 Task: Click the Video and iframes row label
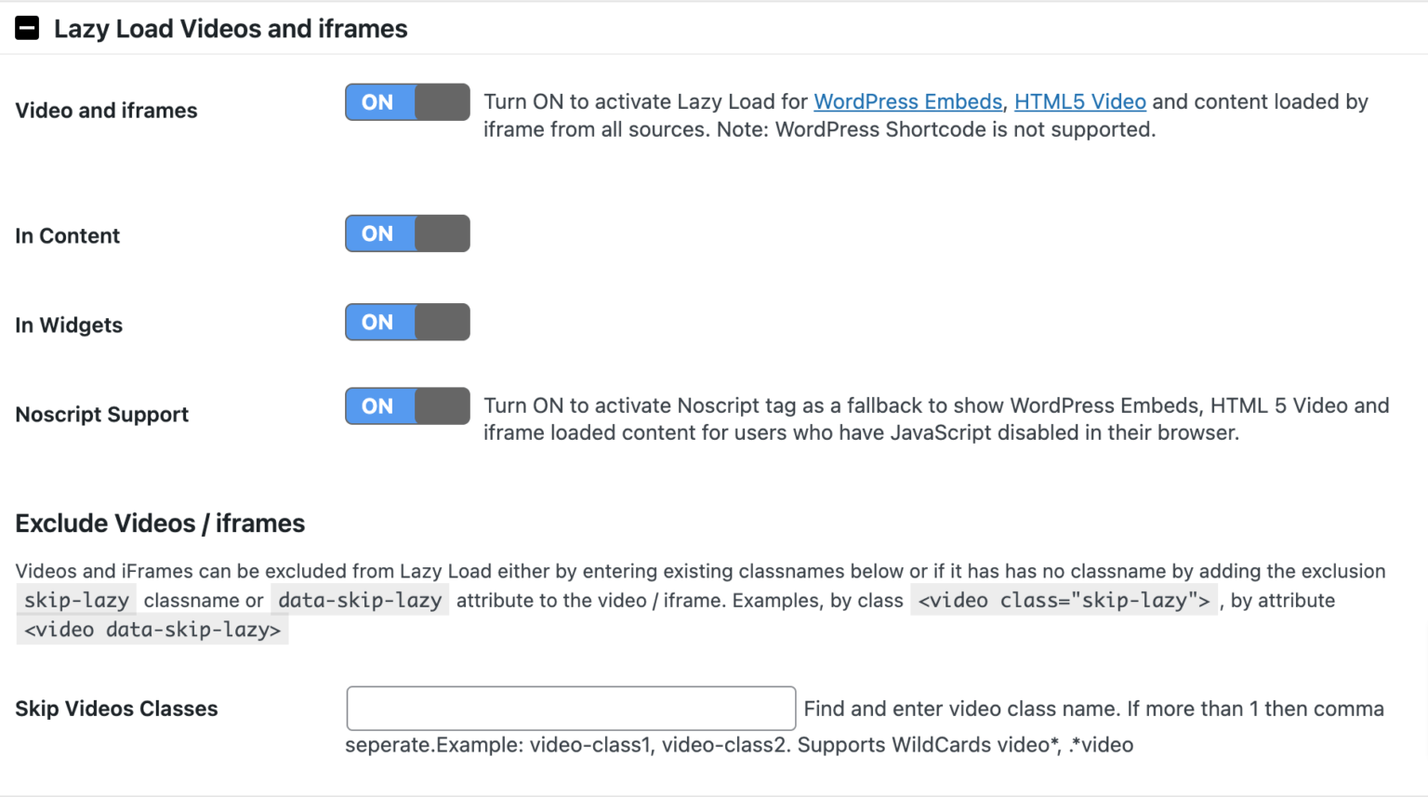click(x=105, y=110)
